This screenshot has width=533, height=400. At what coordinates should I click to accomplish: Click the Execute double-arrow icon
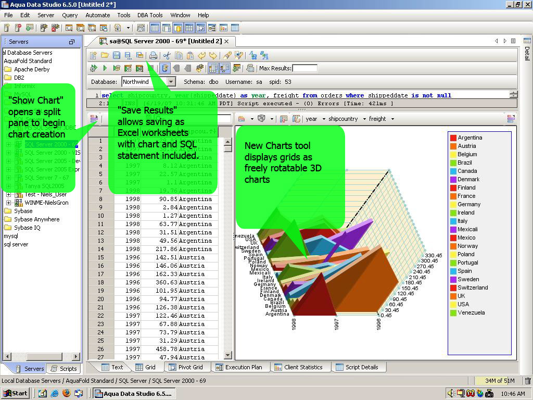(x=94, y=68)
